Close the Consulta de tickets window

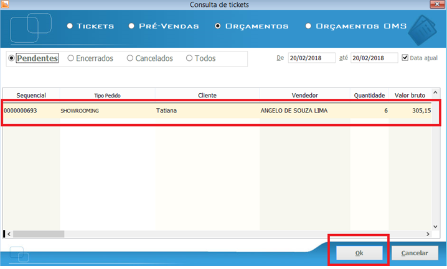click(x=437, y=4)
